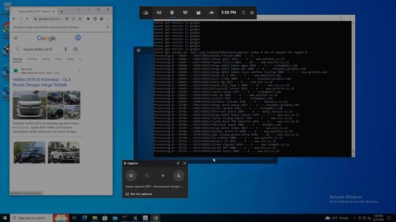Close the Toyota Vellfire 2019 tab
Screen dimensions: 396x222
point(54,11)
